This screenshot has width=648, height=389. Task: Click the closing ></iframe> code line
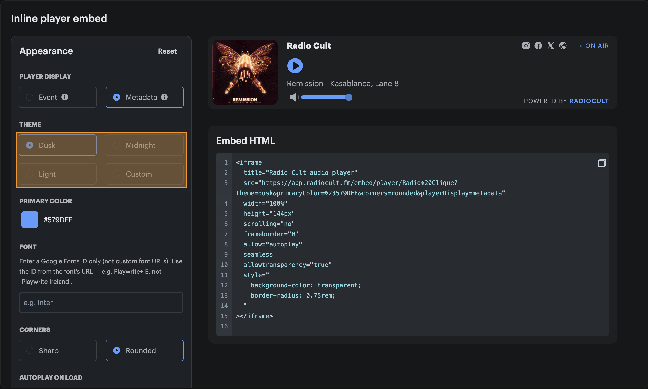click(254, 316)
